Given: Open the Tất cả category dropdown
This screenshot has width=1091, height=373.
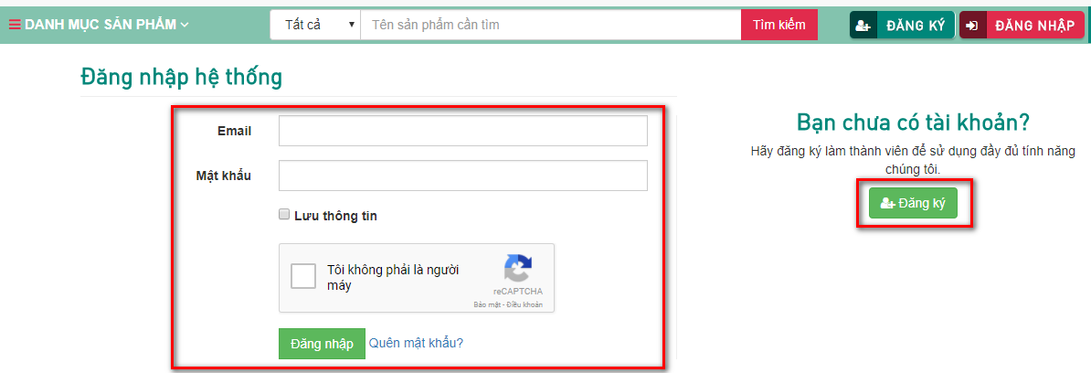Looking at the screenshot, I should click(x=315, y=25).
